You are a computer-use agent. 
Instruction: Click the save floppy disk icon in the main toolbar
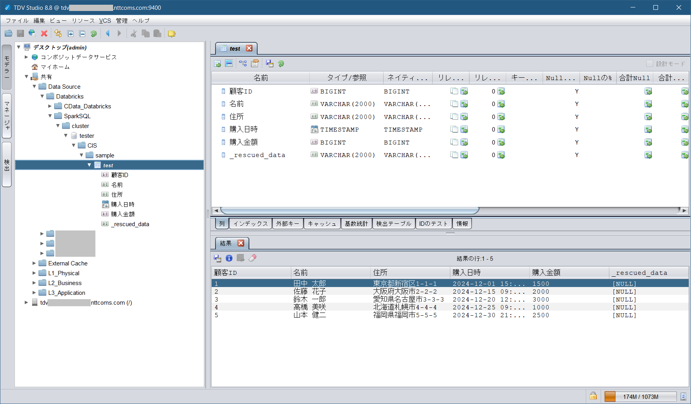coord(20,34)
